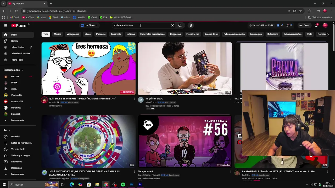Open the MoaiCrudo channel avatar
Viewport: 335px width, 188px height.
click(x=141, y=100)
